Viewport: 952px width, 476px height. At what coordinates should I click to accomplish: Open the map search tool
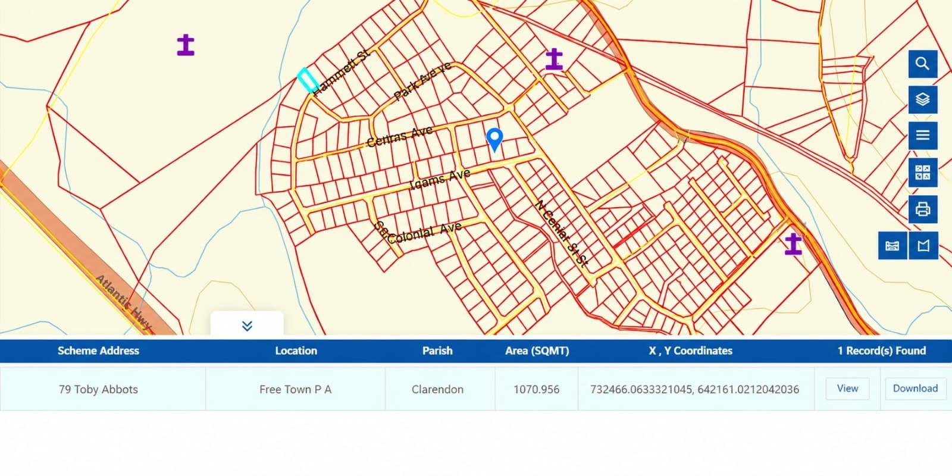[x=922, y=64]
